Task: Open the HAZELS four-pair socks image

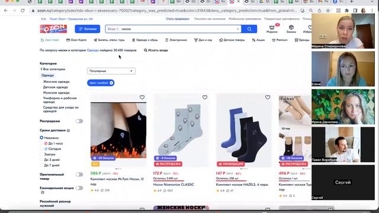Action: tap(244, 130)
